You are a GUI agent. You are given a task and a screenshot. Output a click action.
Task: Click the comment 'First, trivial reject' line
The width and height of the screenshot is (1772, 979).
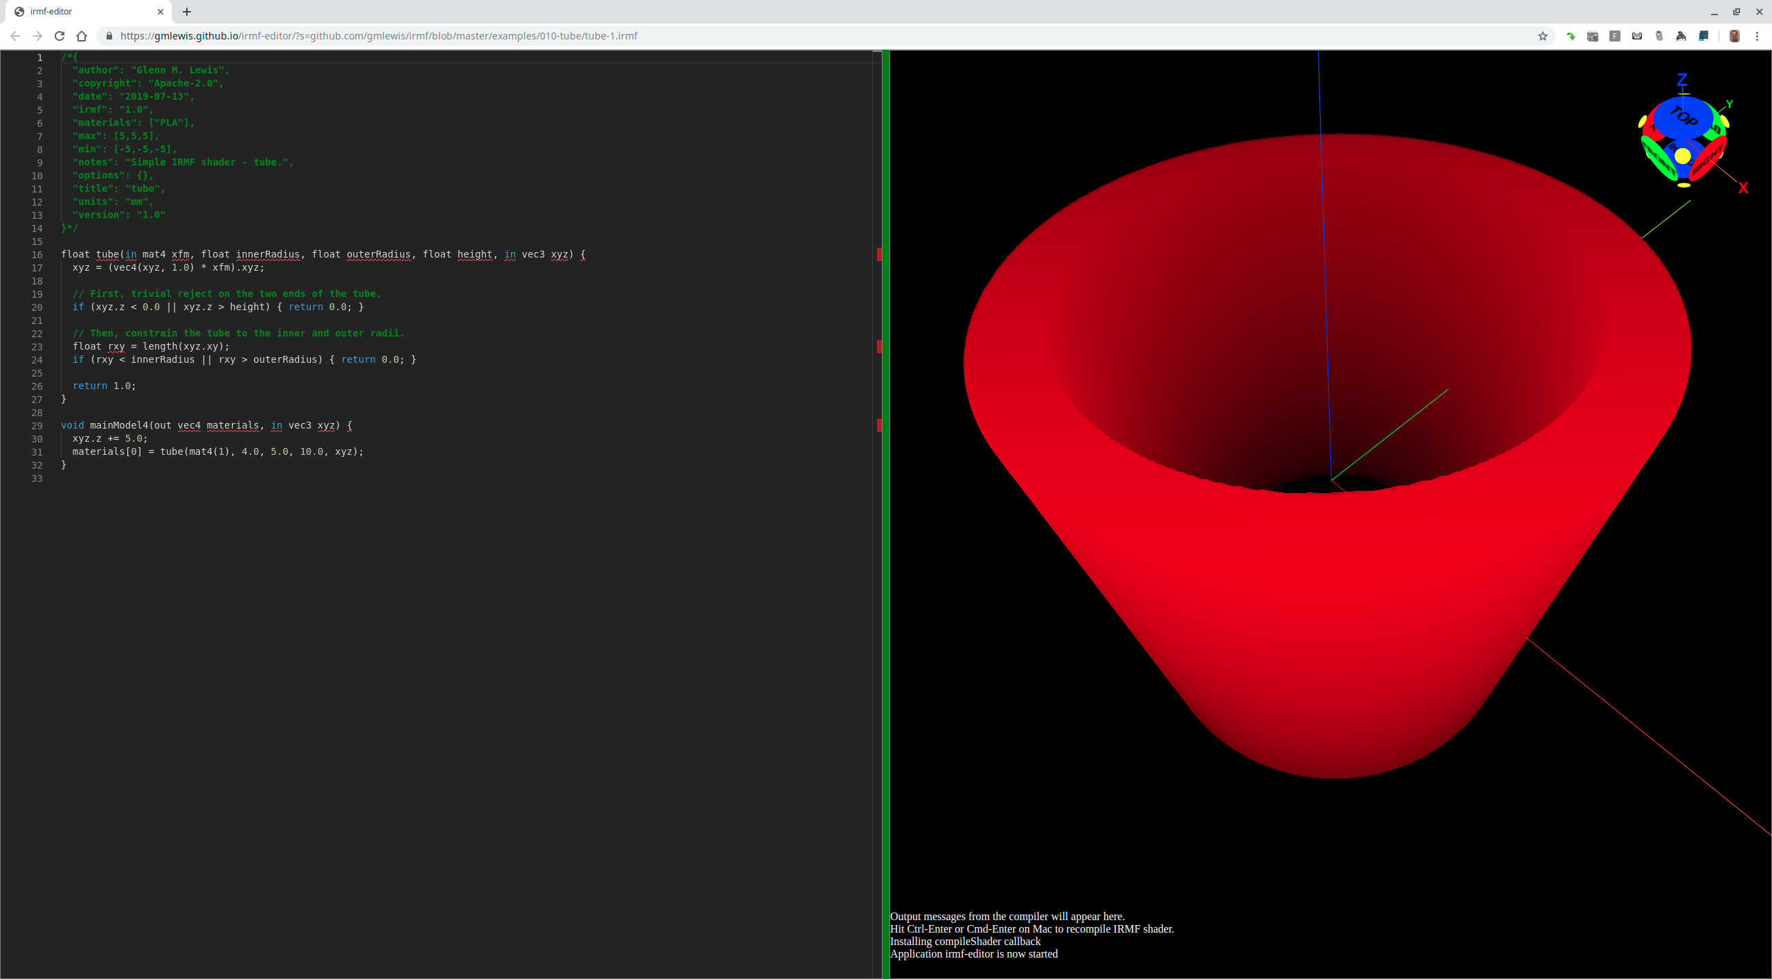[226, 294]
